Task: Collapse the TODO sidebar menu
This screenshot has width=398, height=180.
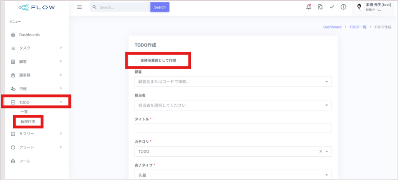Action: [37, 102]
